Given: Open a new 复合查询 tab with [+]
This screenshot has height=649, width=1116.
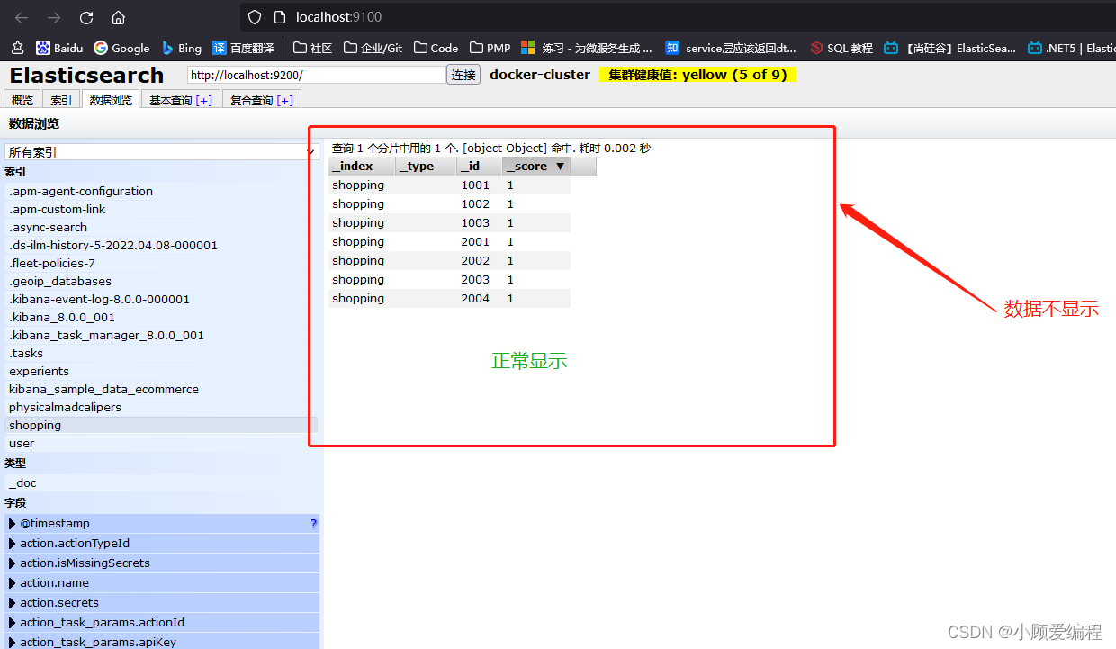Looking at the screenshot, I should click(285, 100).
